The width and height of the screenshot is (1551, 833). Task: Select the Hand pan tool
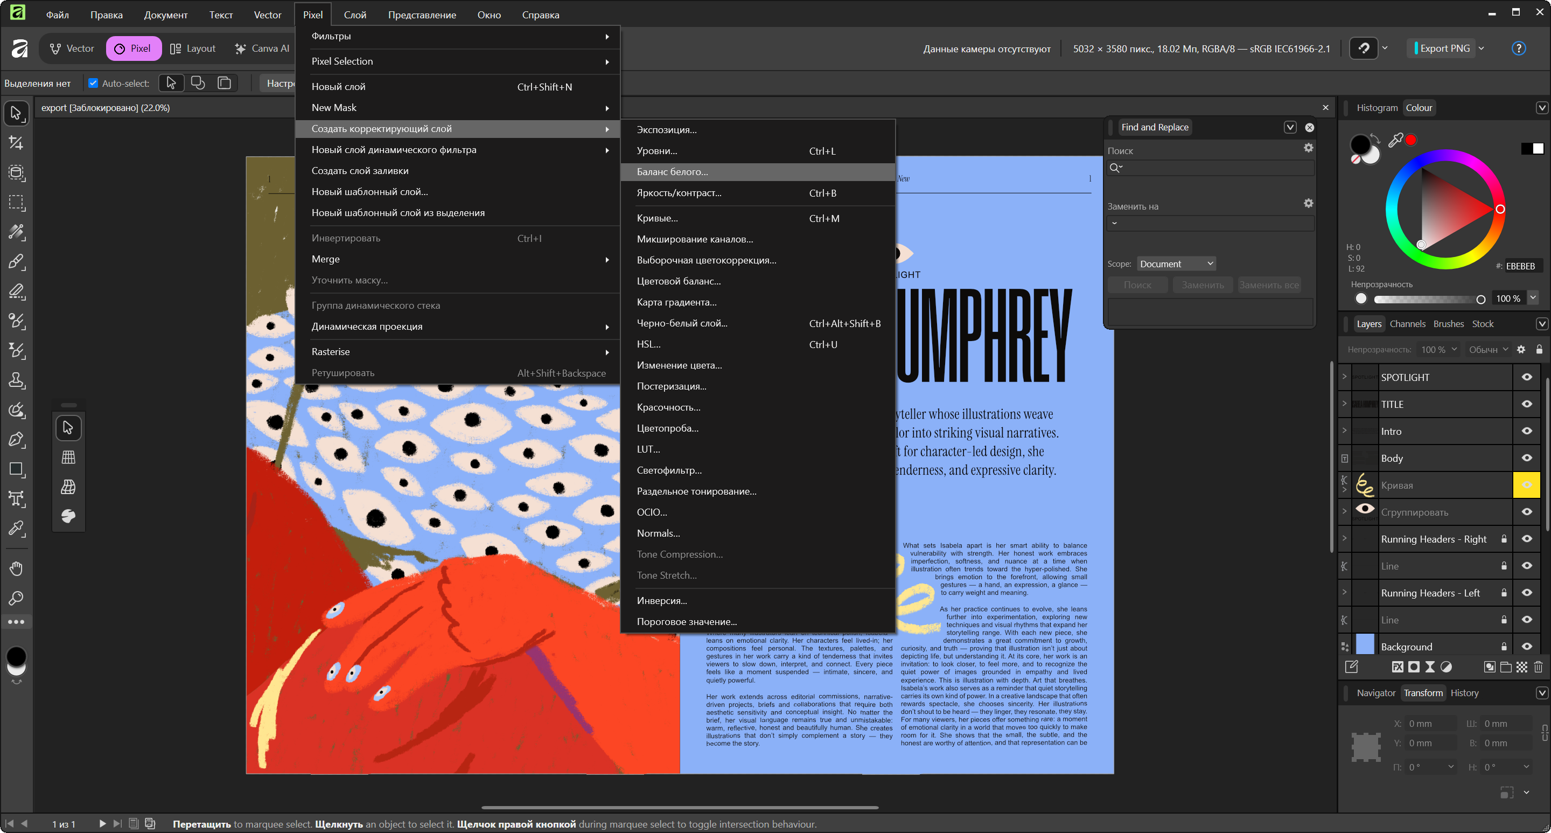[x=16, y=568]
